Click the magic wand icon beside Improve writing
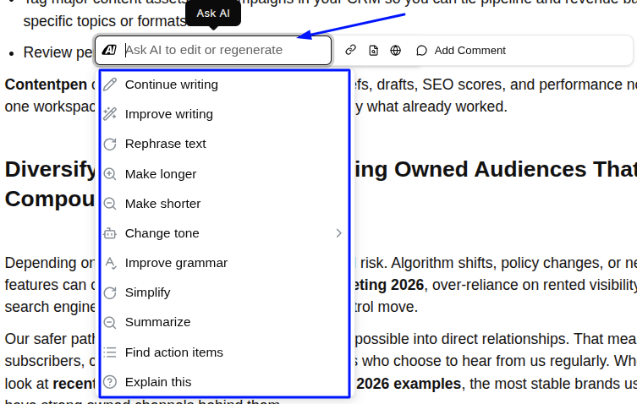The image size is (637, 404). pyautogui.click(x=110, y=114)
